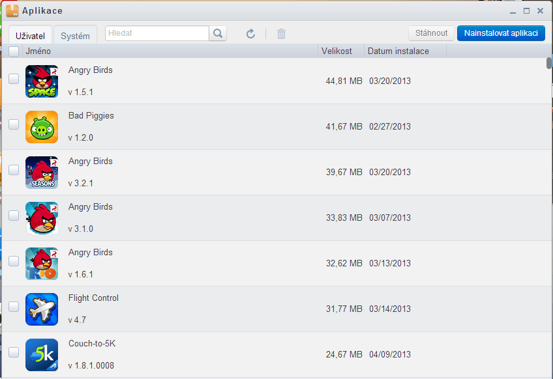Click the trash delete icon
This screenshot has width=553, height=379.
[x=281, y=34]
